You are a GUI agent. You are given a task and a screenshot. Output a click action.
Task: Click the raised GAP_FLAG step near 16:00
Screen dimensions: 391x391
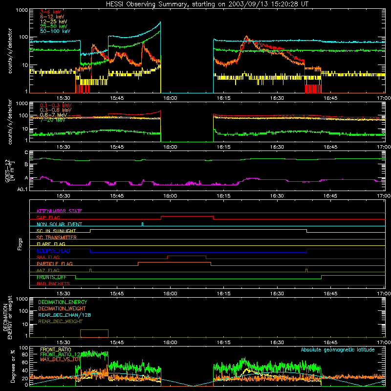click(187, 217)
